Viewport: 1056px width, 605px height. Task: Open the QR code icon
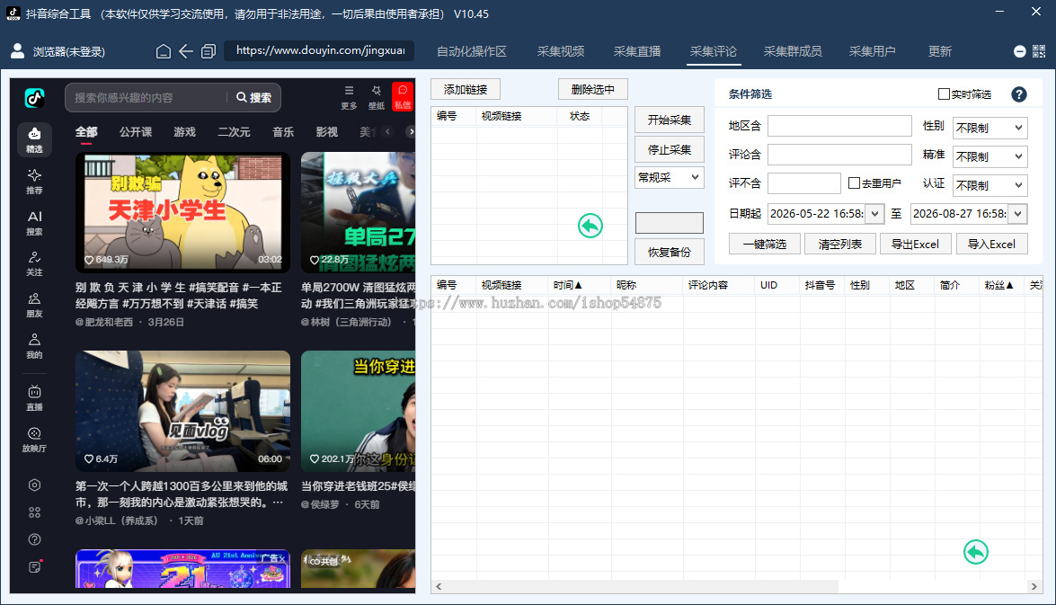[1039, 51]
